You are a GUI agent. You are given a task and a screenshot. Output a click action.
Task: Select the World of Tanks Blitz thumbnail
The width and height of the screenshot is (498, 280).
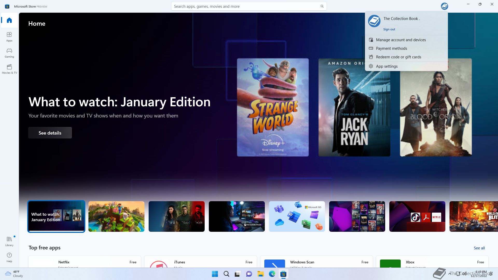pos(474,216)
